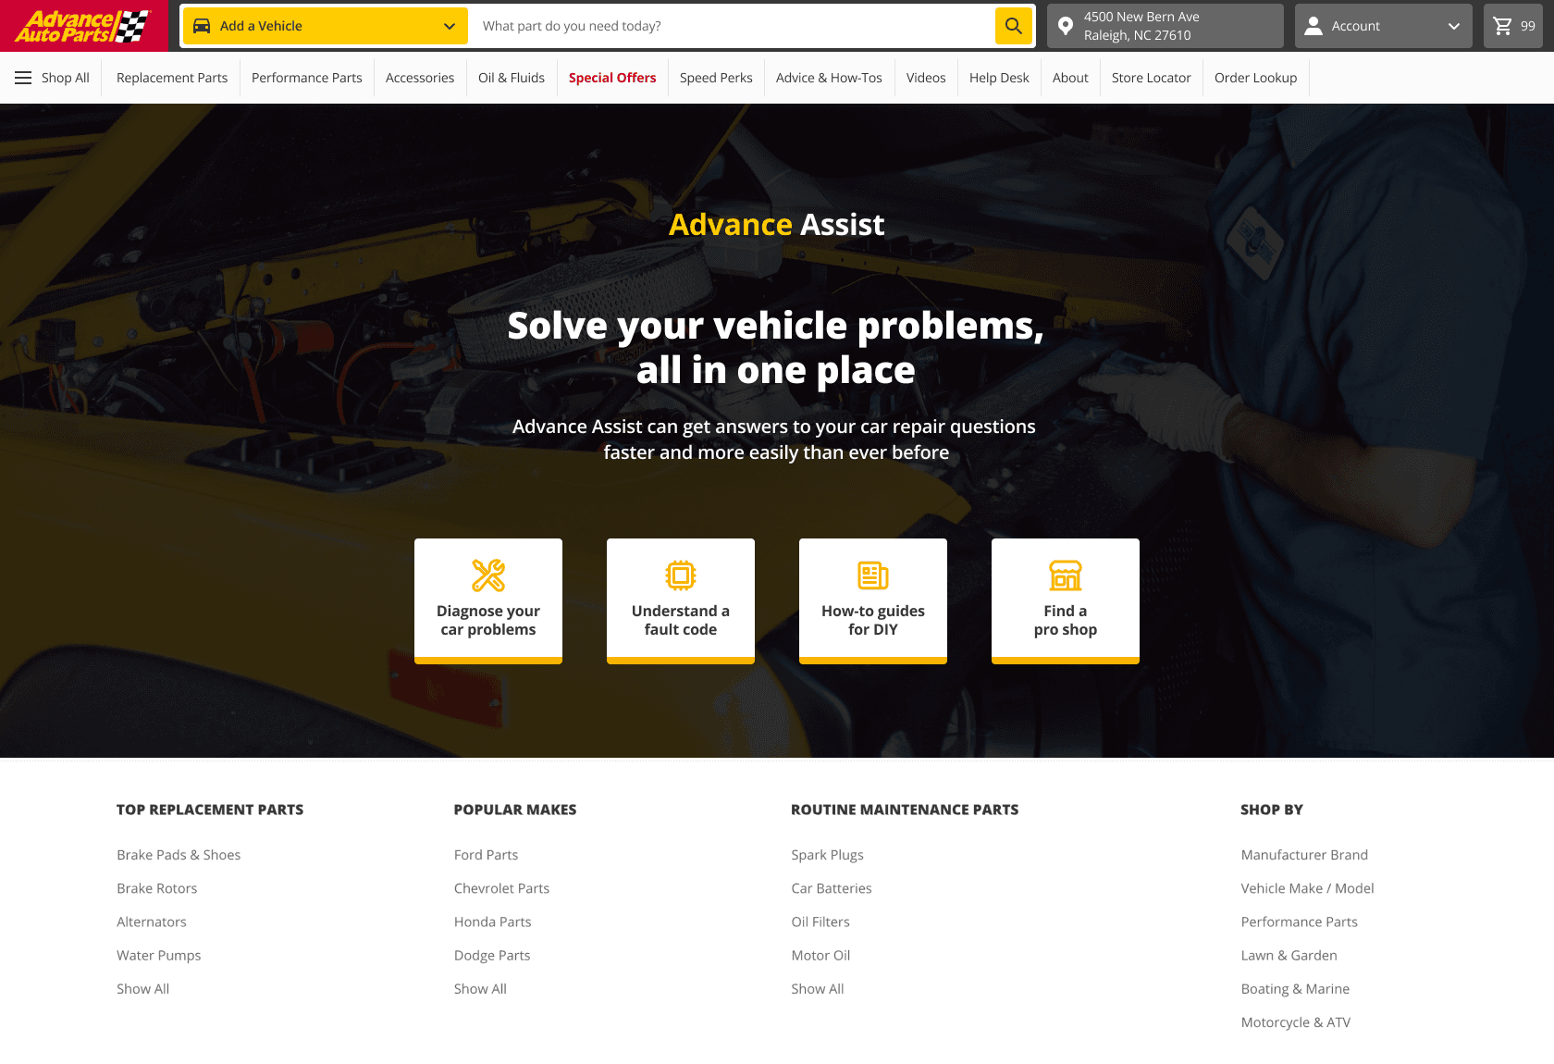
Task: Select the Diagnose your car problems card
Action: (x=488, y=601)
